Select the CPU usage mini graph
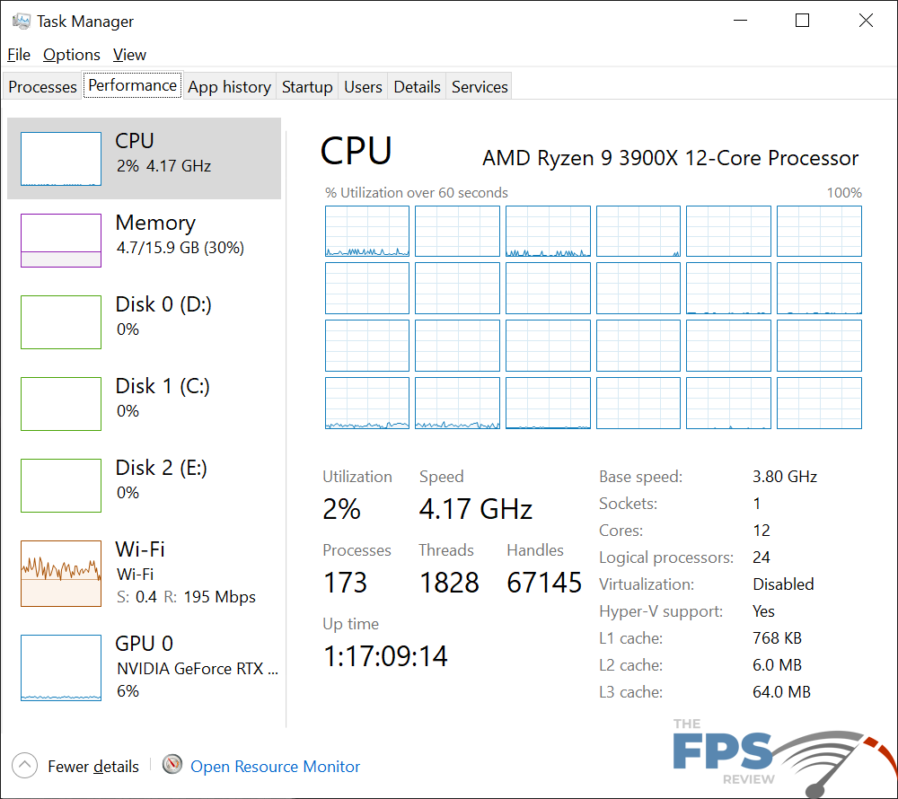The image size is (898, 799). coord(61,159)
